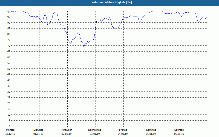Click the date label '05.01.19'
The width and height of the screenshot is (219, 137).
[x=151, y=134]
